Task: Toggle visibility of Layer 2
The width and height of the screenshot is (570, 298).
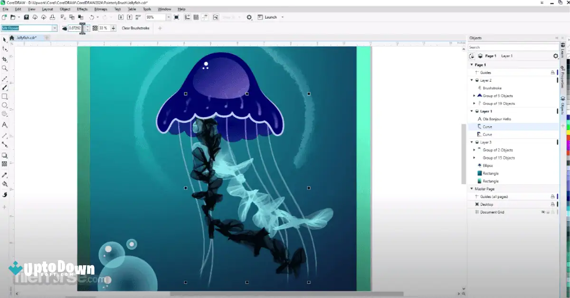Action: point(477,80)
